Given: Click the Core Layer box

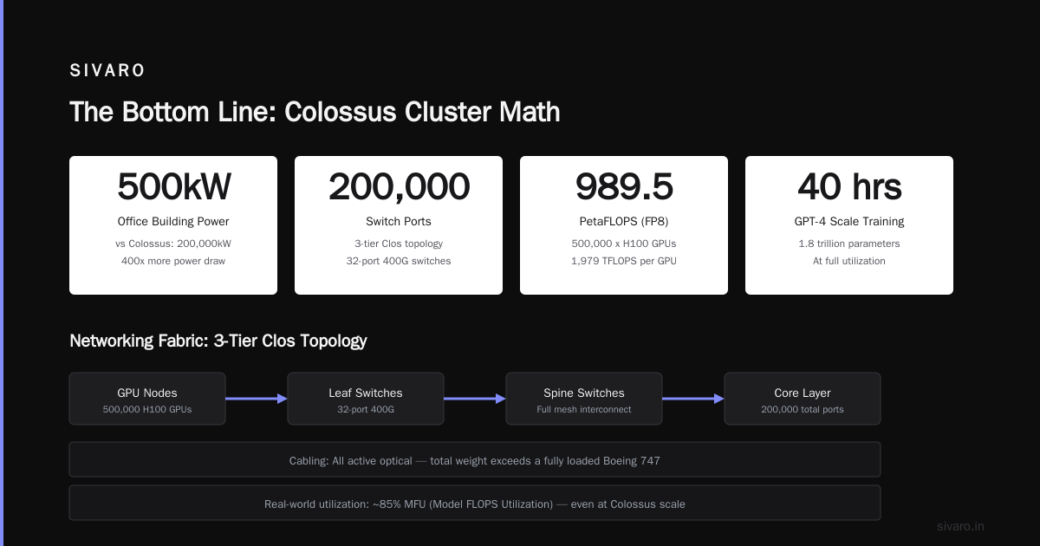Looking at the screenshot, I should click(803, 399).
